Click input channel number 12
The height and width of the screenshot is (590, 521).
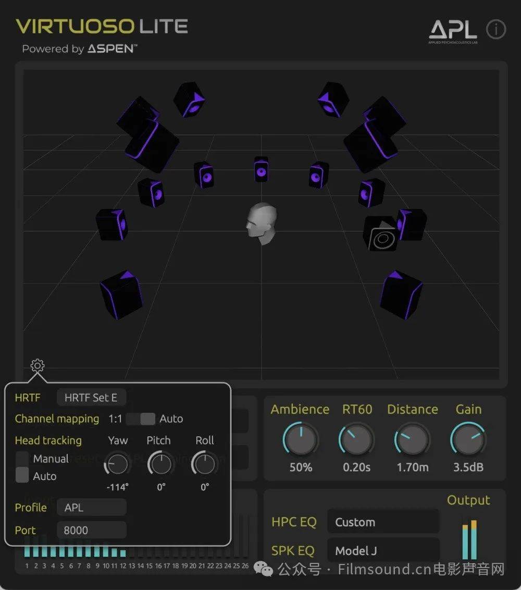123,566
